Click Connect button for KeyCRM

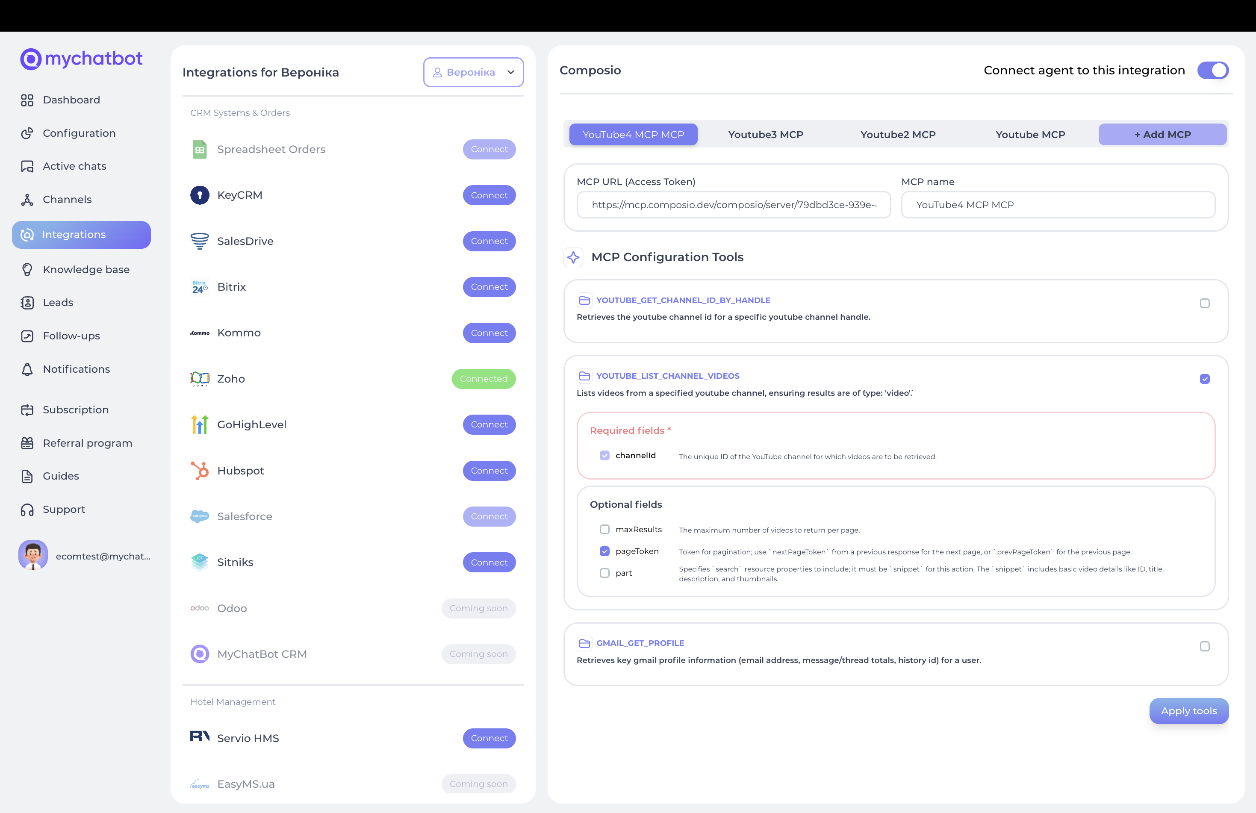coord(489,195)
